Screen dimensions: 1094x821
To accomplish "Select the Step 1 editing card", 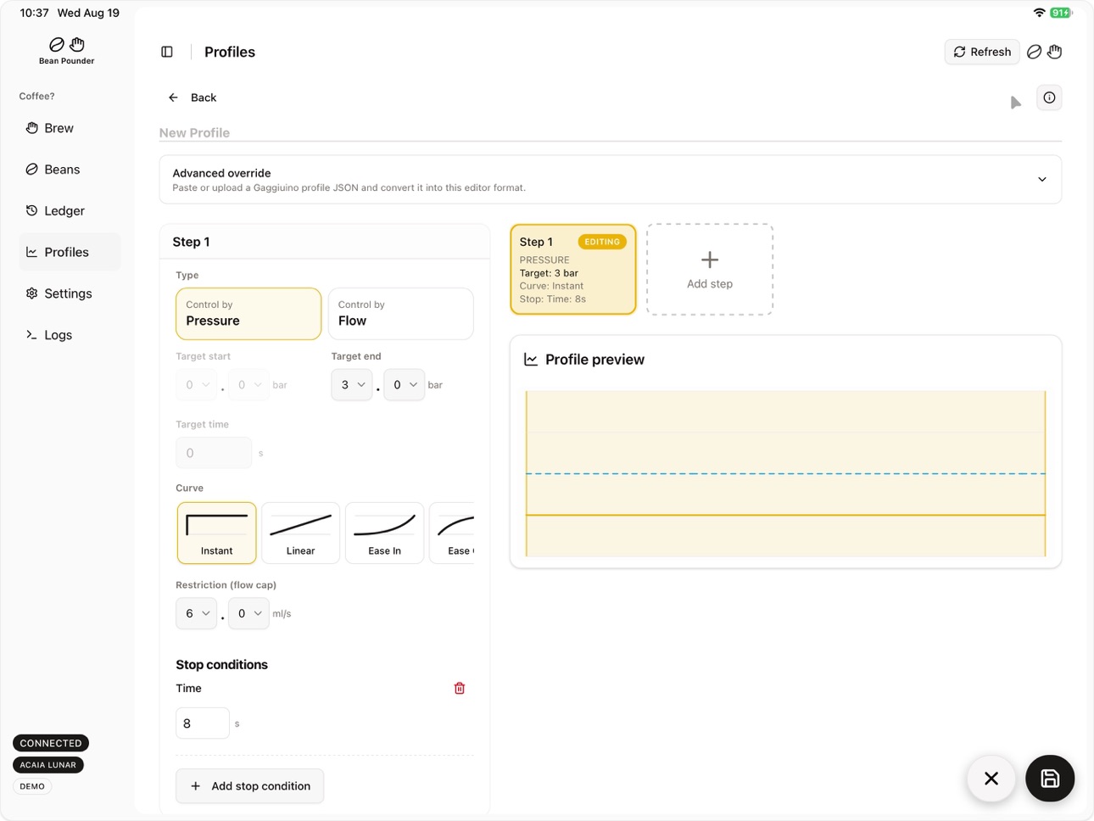I will pos(573,270).
